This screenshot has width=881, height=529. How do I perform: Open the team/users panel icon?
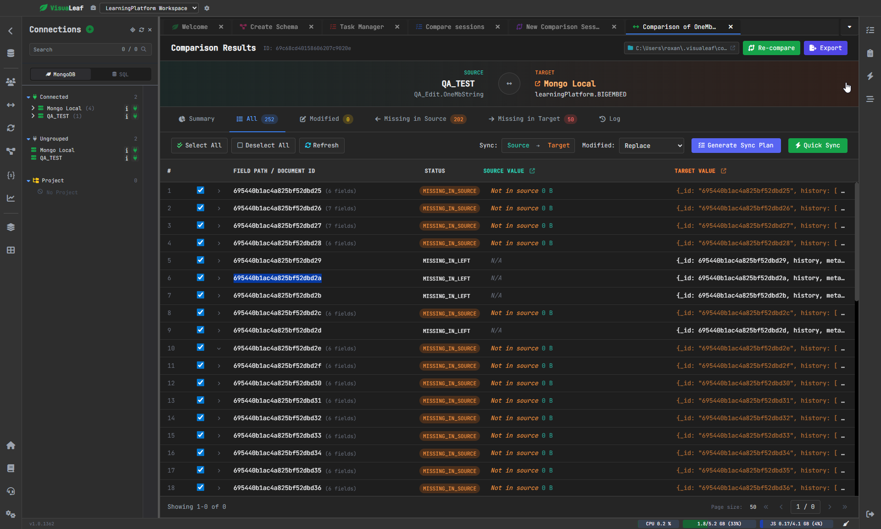[11, 82]
